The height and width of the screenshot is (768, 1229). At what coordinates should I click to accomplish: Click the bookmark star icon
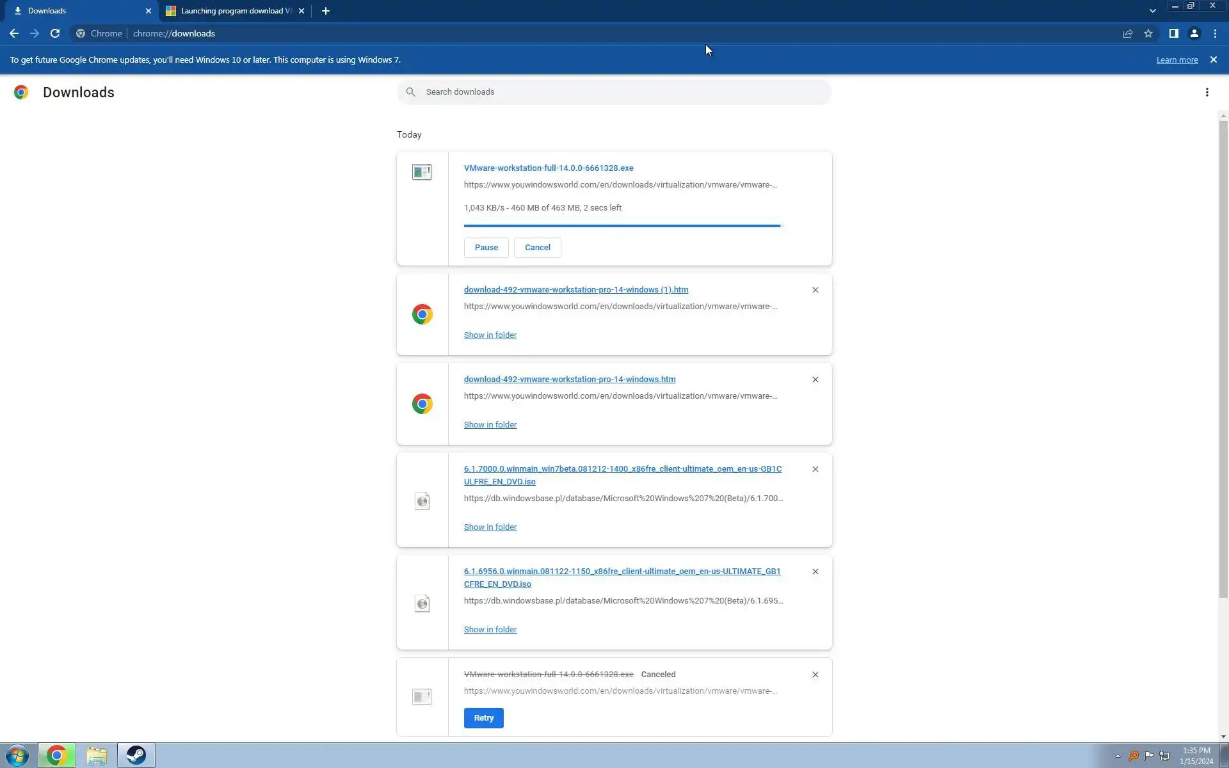tap(1148, 33)
